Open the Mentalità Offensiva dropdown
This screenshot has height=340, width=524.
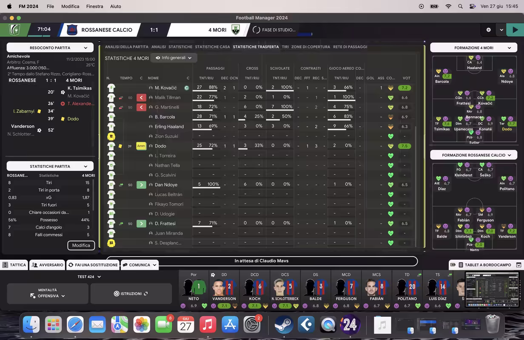(48, 293)
